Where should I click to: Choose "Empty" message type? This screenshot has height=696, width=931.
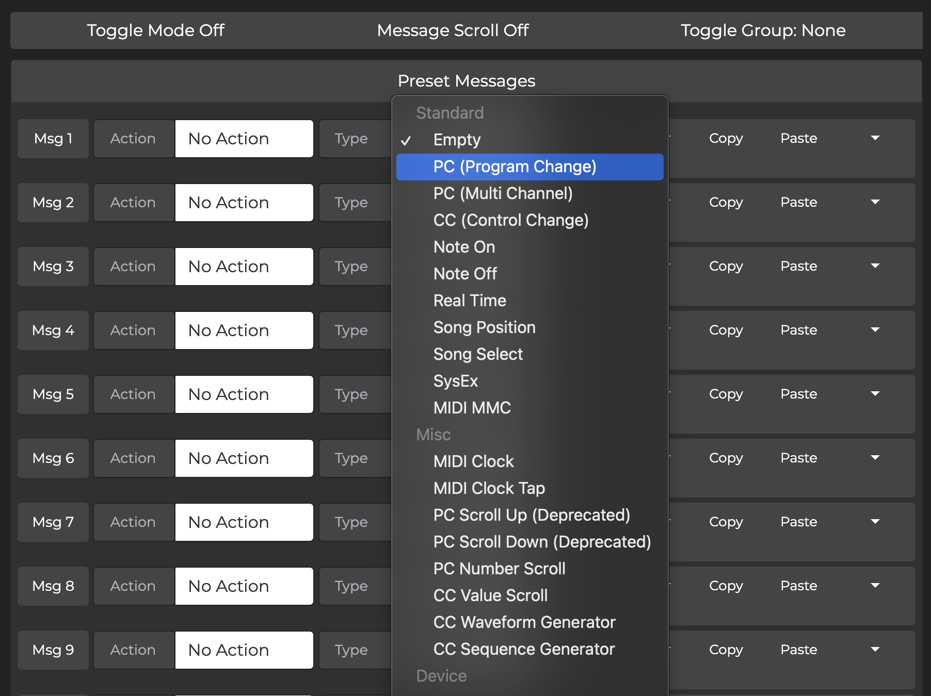click(x=456, y=140)
